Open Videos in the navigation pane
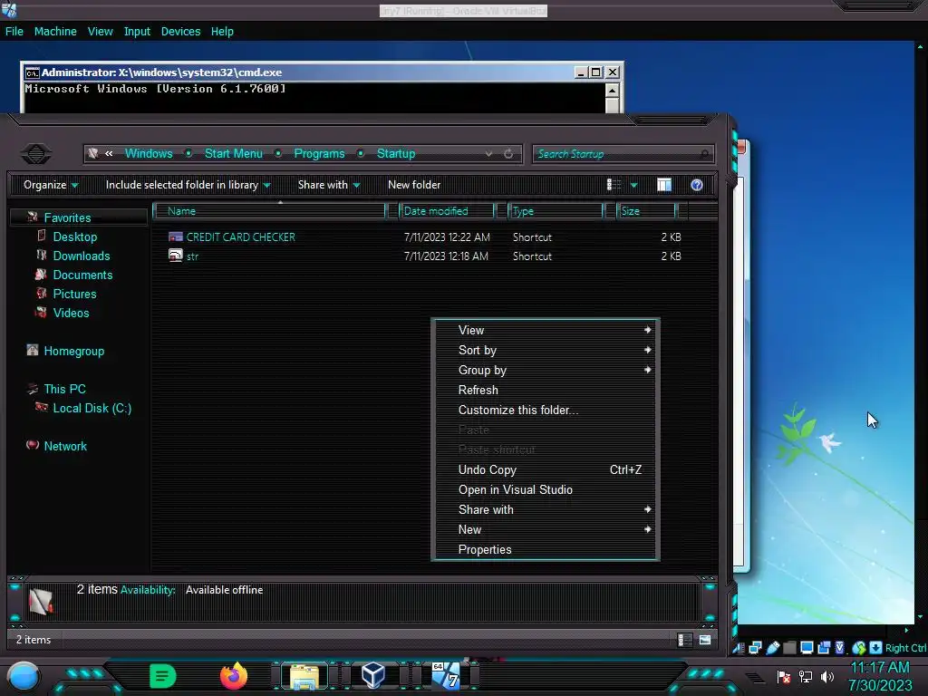The height and width of the screenshot is (696, 928). point(71,313)
